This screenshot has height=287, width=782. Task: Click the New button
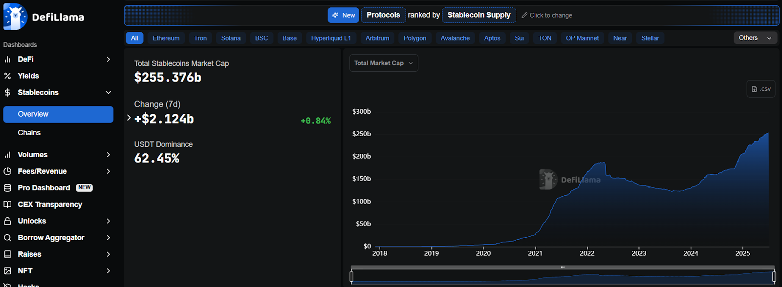pyautogui.click(x=344, y=15)
